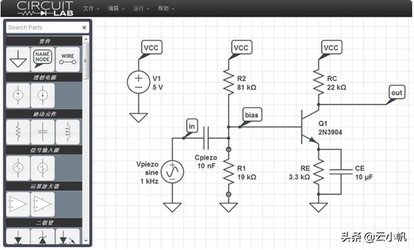Select the Q1 2N3904 transistor on canvas
414x250 pixels.
(x=309, y=127)
